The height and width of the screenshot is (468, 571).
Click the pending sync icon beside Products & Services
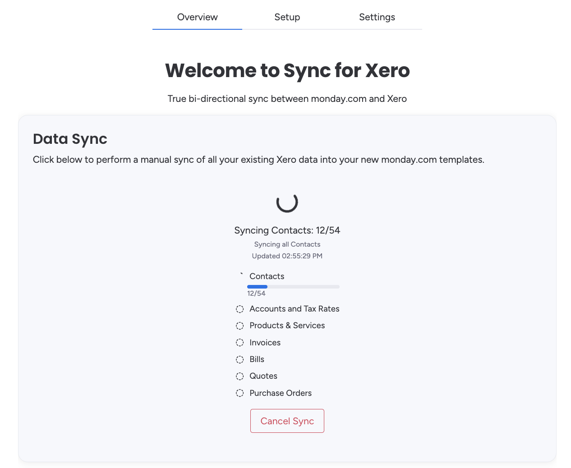pyautogui.click(x=239, y=326)
